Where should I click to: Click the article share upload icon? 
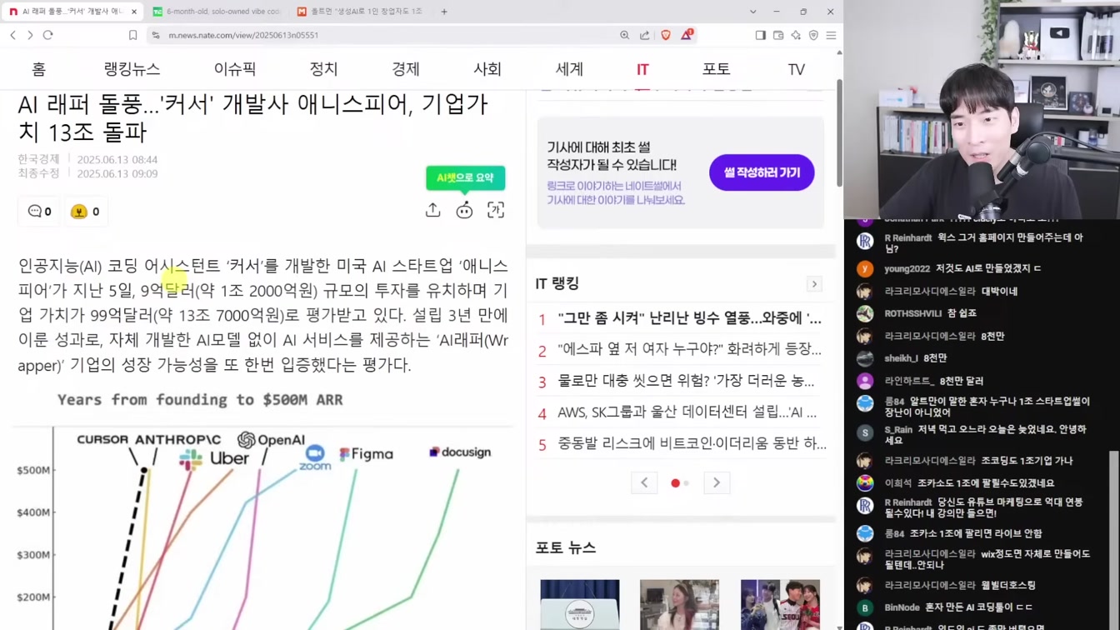click(432, 210)
